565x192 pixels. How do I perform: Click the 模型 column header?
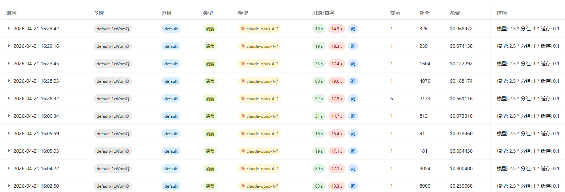pyautogui.click(x=243, y=13)
